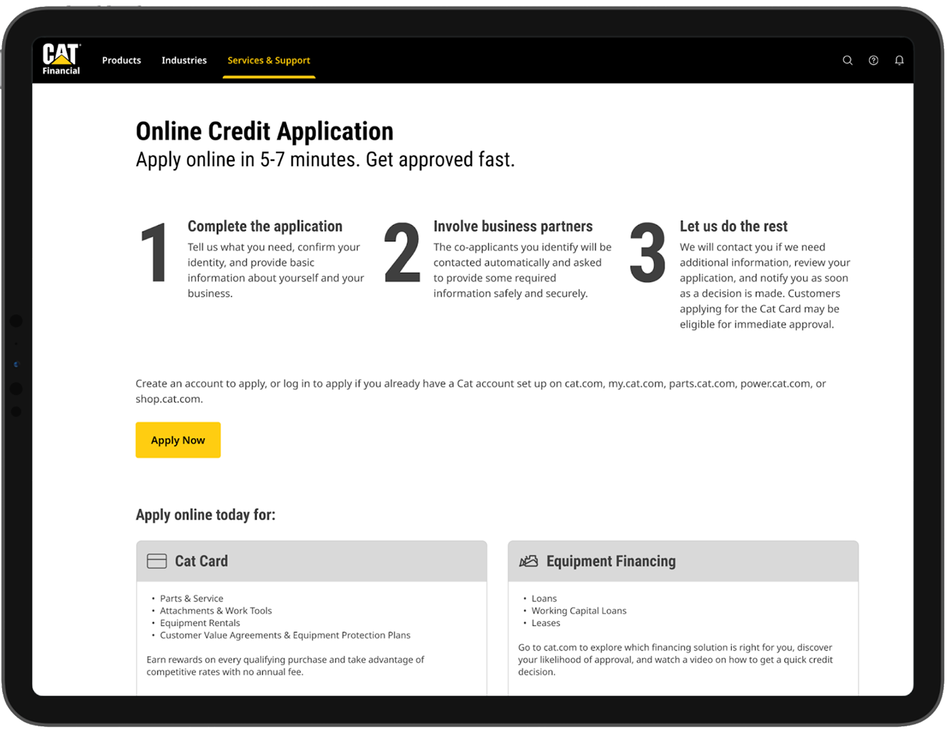947x729 pixels.
Task: Click the 'Complete the application' step heading
Action: click(x=265, y=226)
